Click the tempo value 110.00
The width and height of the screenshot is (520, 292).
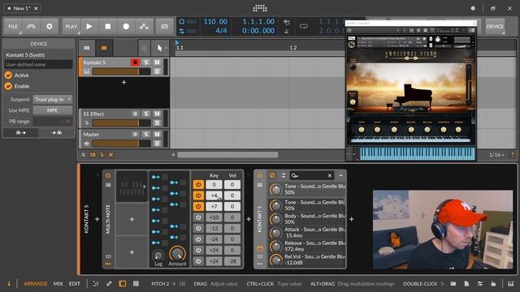(215, 22)
